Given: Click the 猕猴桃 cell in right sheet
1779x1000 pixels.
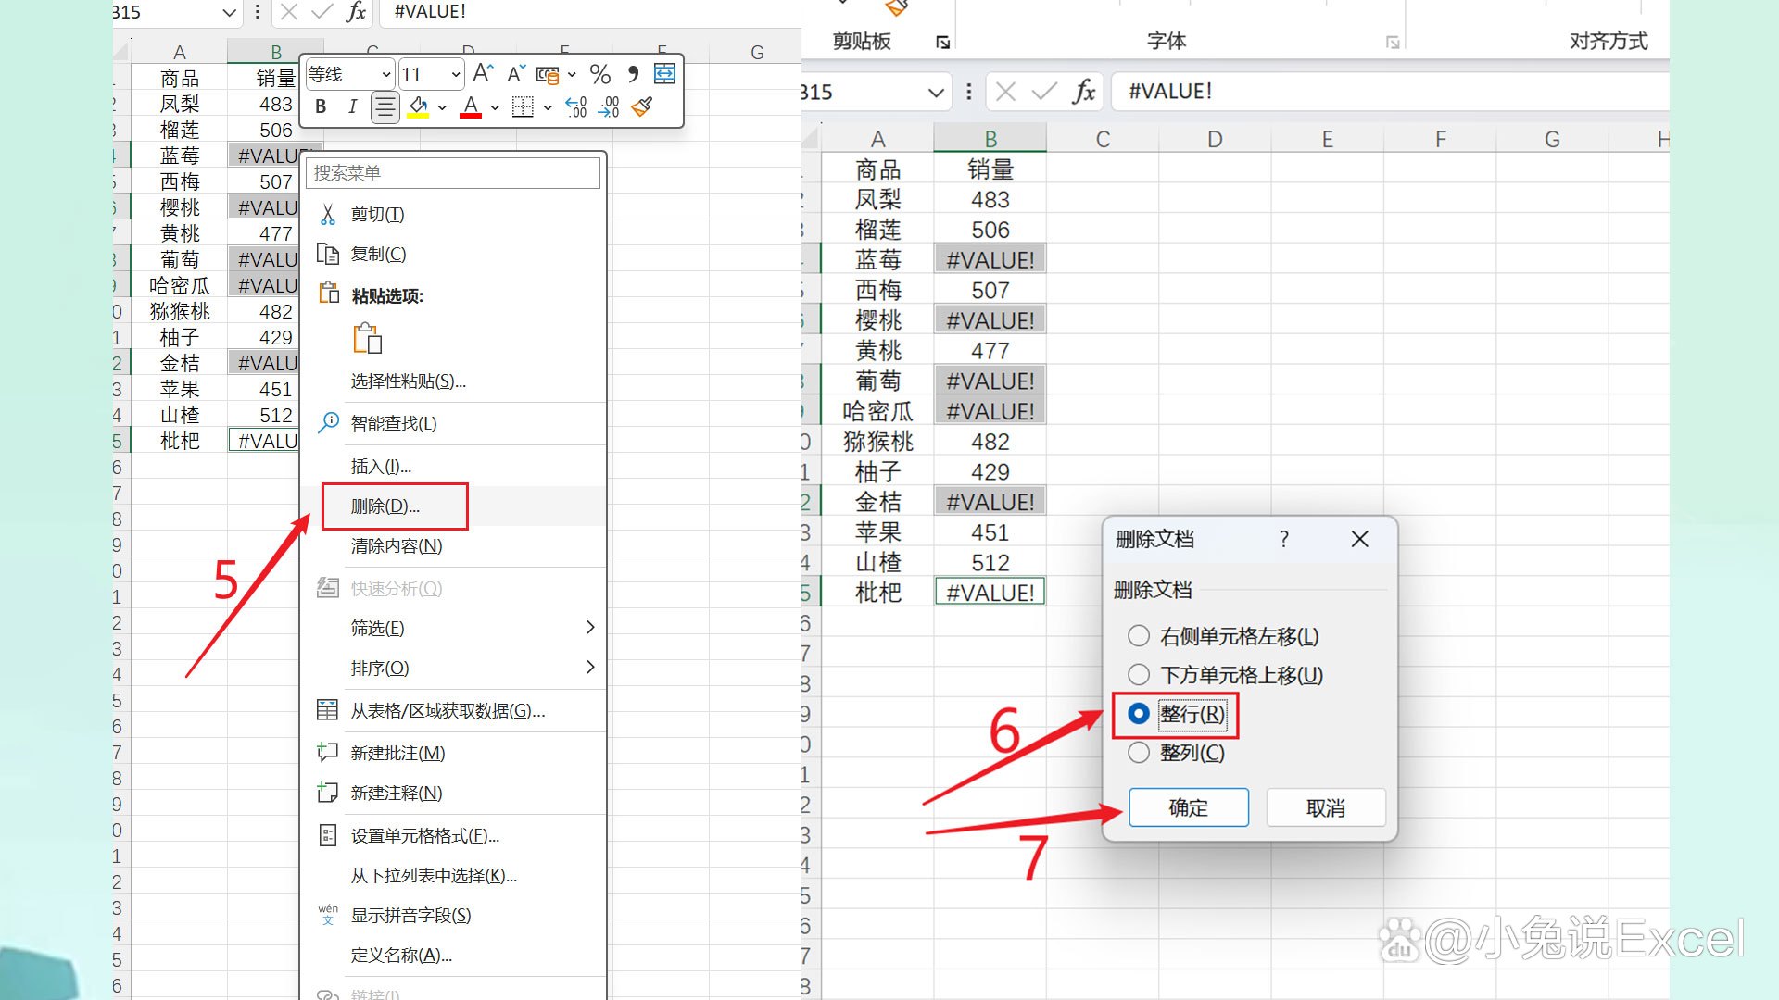Looking at the screenshot, I should click(877, 442).
